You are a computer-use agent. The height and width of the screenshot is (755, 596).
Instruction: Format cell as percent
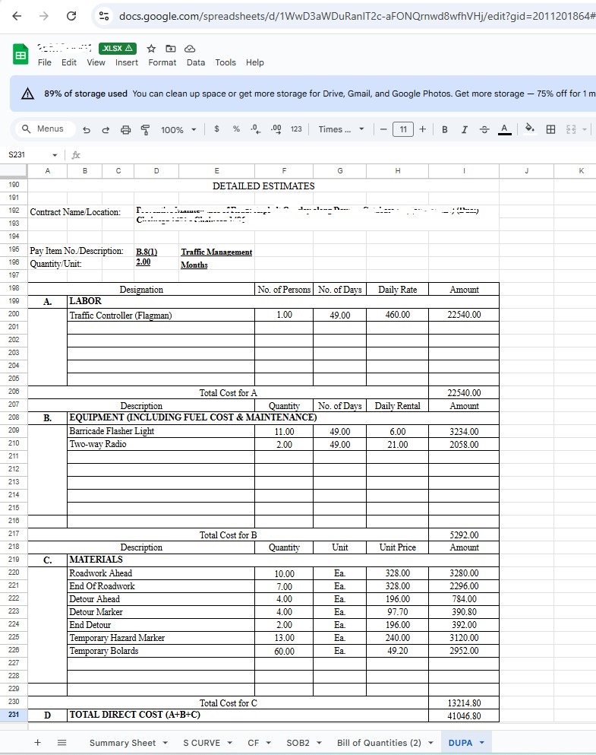click(x=236, y=129)
